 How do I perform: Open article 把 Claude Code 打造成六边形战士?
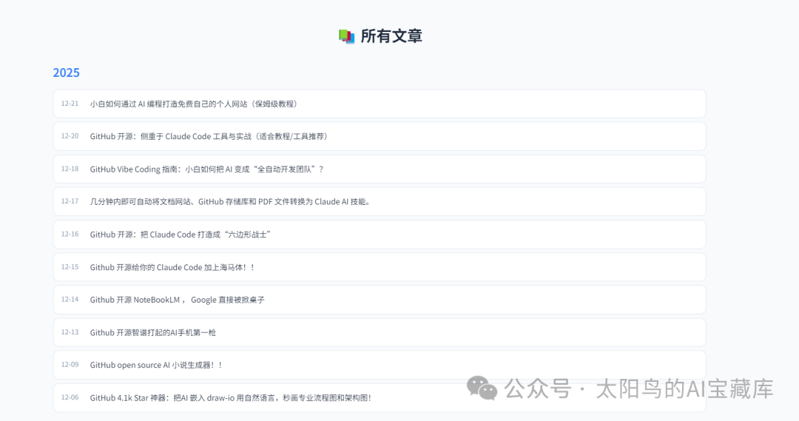pos(380,235)
